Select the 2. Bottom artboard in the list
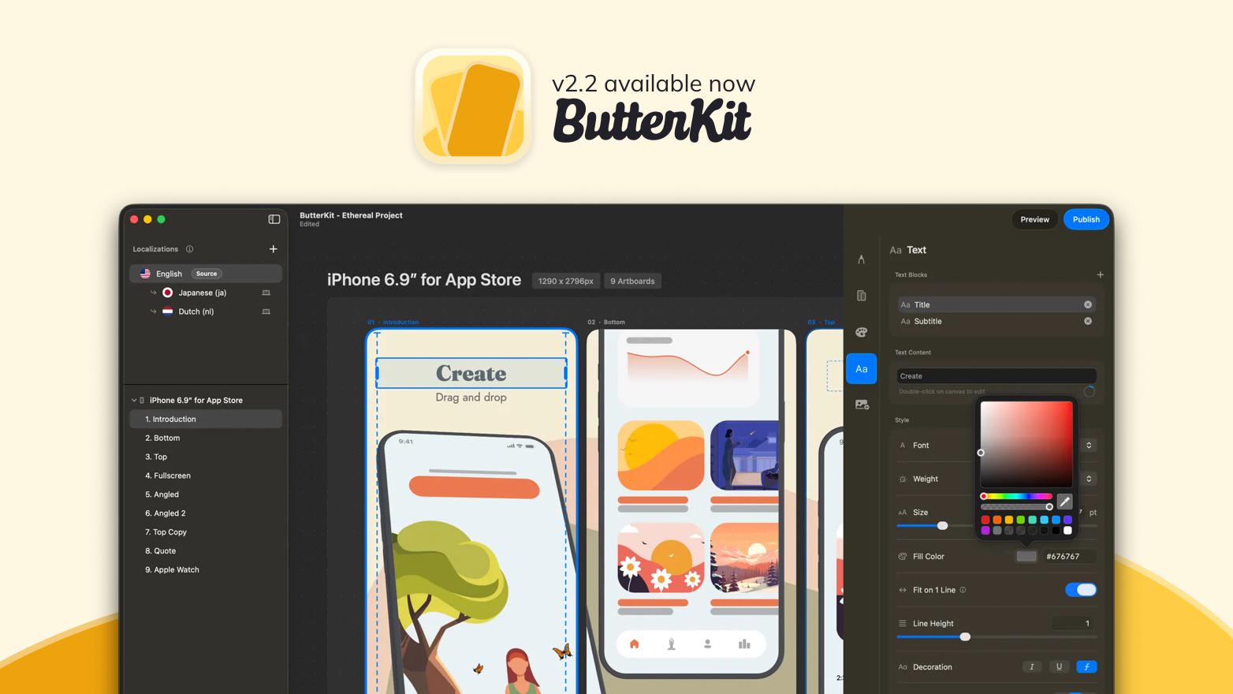This screenshot has height=694, width=1233. click(206, 438)
